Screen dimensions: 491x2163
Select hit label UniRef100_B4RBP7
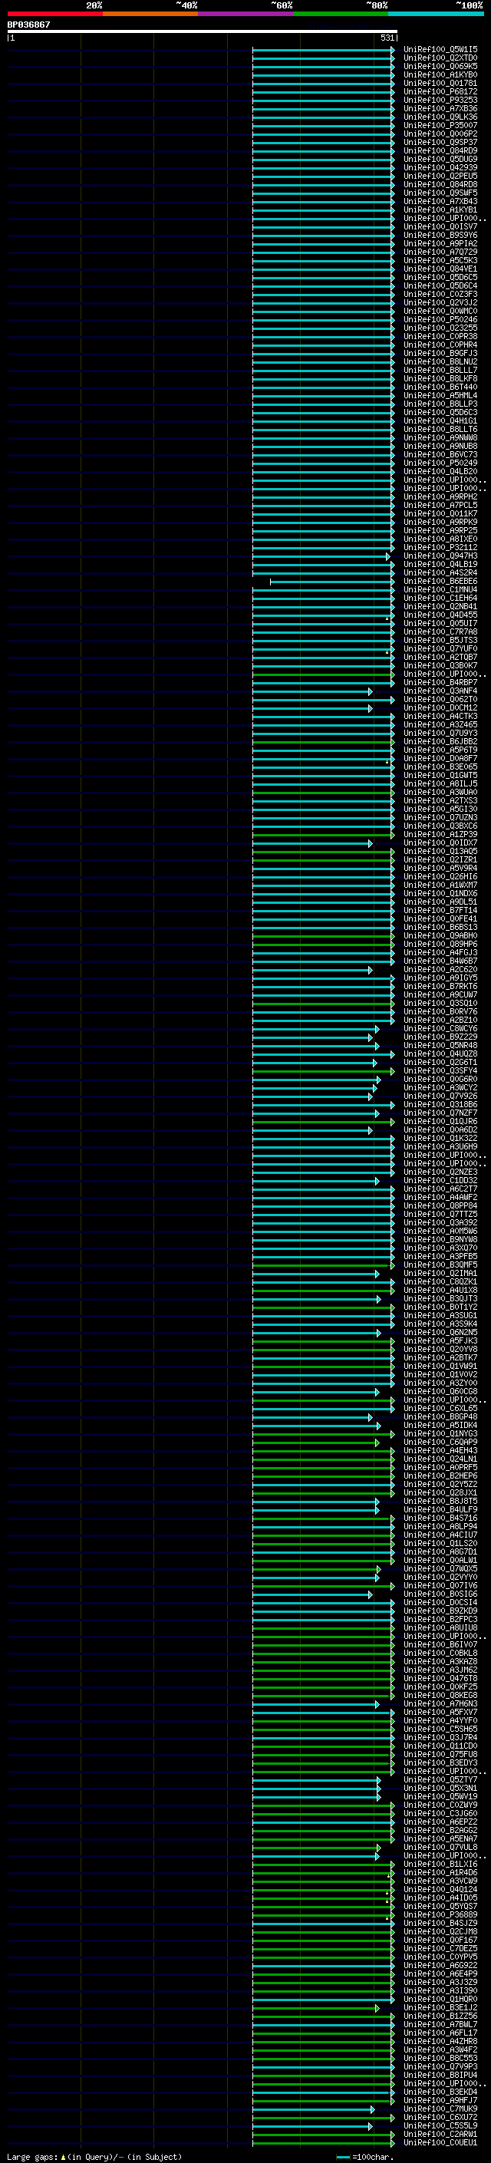point(440,683)
